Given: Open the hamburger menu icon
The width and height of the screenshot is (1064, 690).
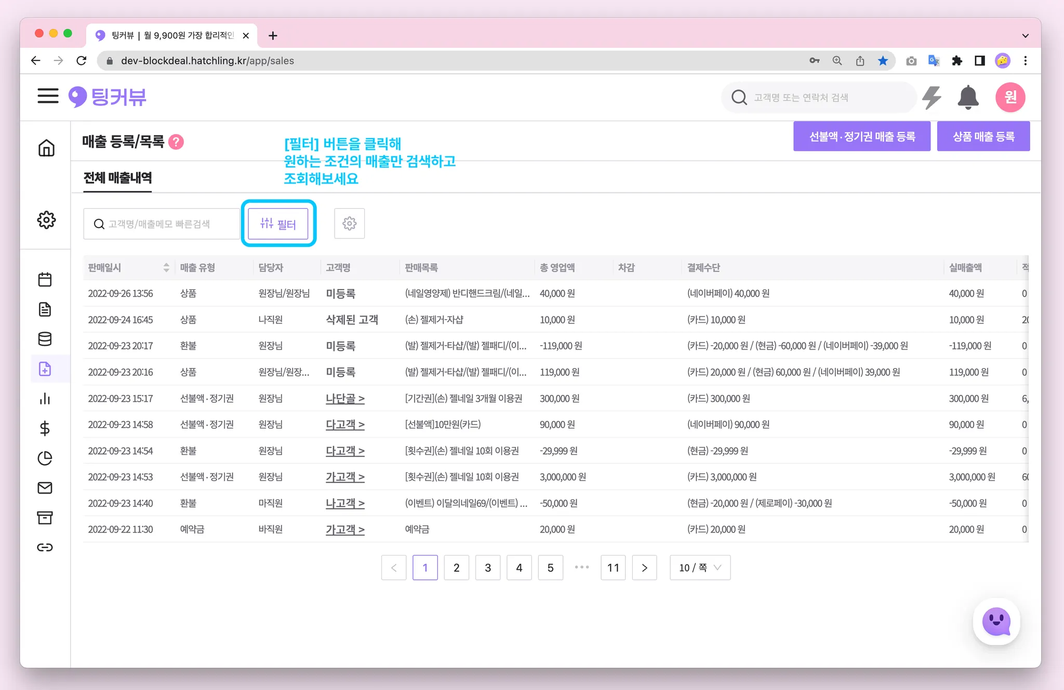Looking at the screenshot, I should coord(48,96).
